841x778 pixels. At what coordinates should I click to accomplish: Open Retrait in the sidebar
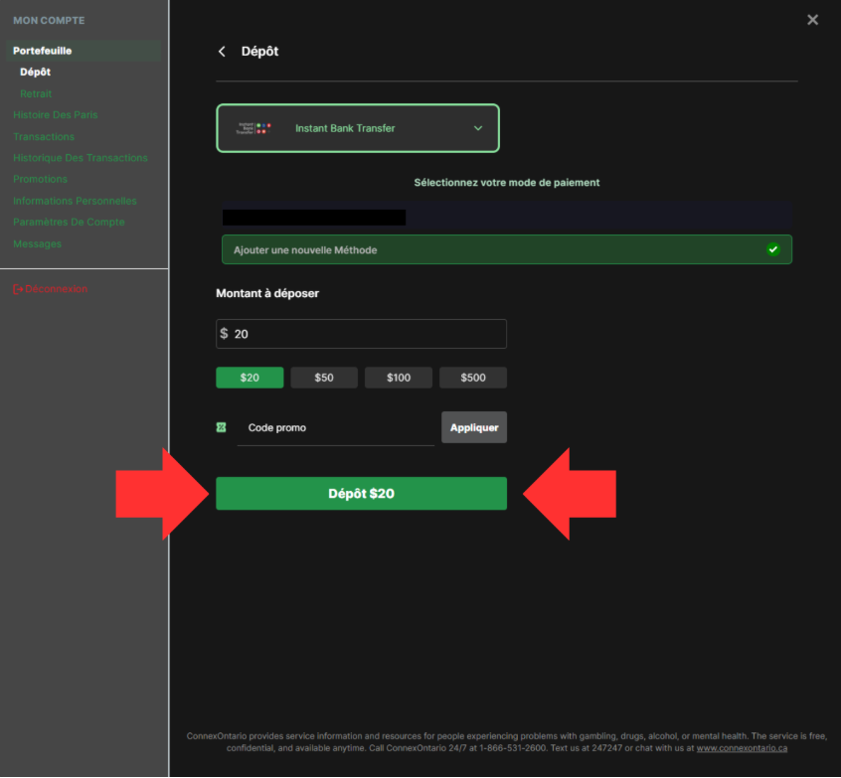coord(36,93)
